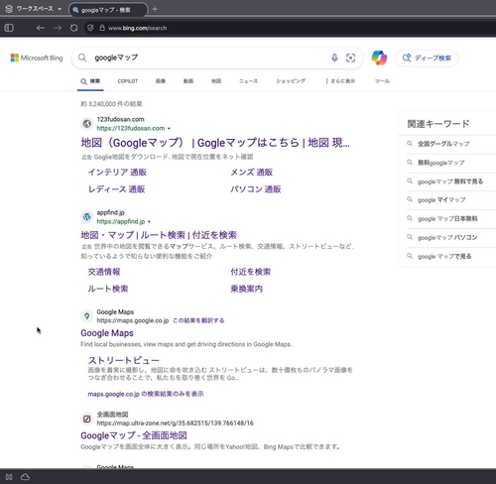
Task: Click the microphone voice search icon
Action: tap(334, 58)
